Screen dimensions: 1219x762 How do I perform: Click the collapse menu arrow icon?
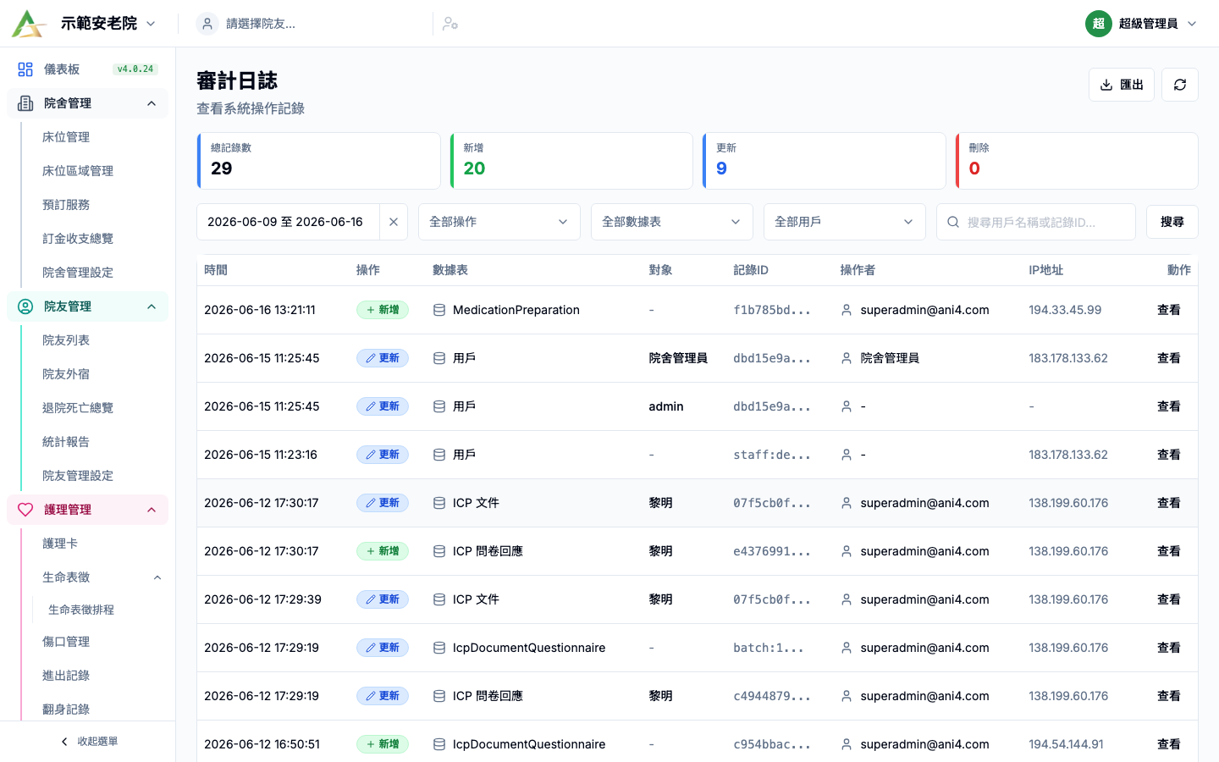coord(64,742)
